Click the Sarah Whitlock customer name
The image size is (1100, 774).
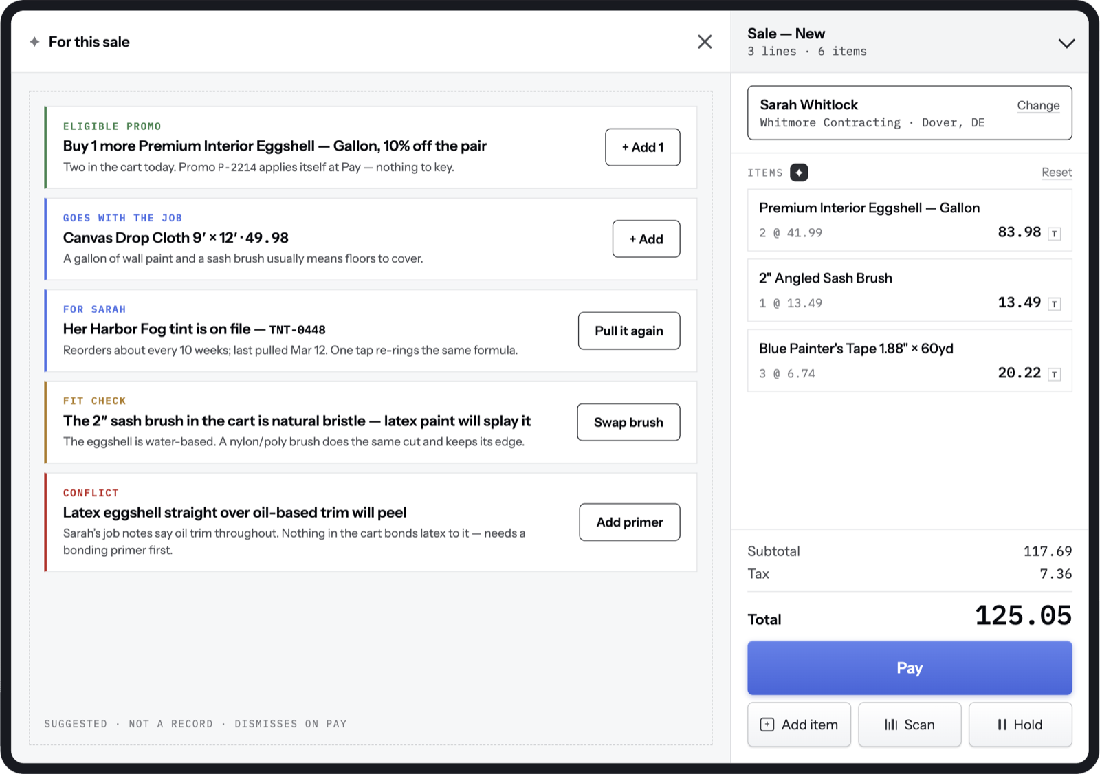pyautogui.click(x=808, y=104)
